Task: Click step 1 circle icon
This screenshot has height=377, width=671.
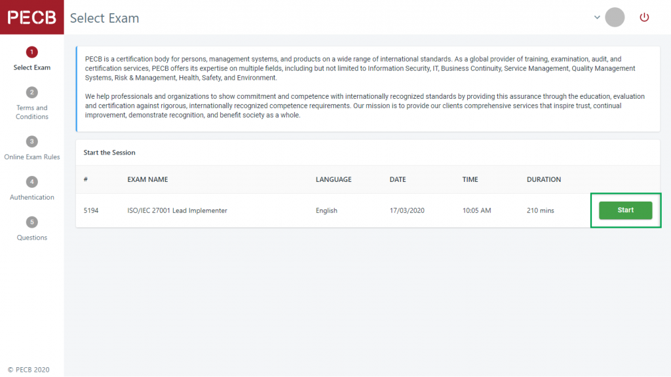Action: pos(31,52)
